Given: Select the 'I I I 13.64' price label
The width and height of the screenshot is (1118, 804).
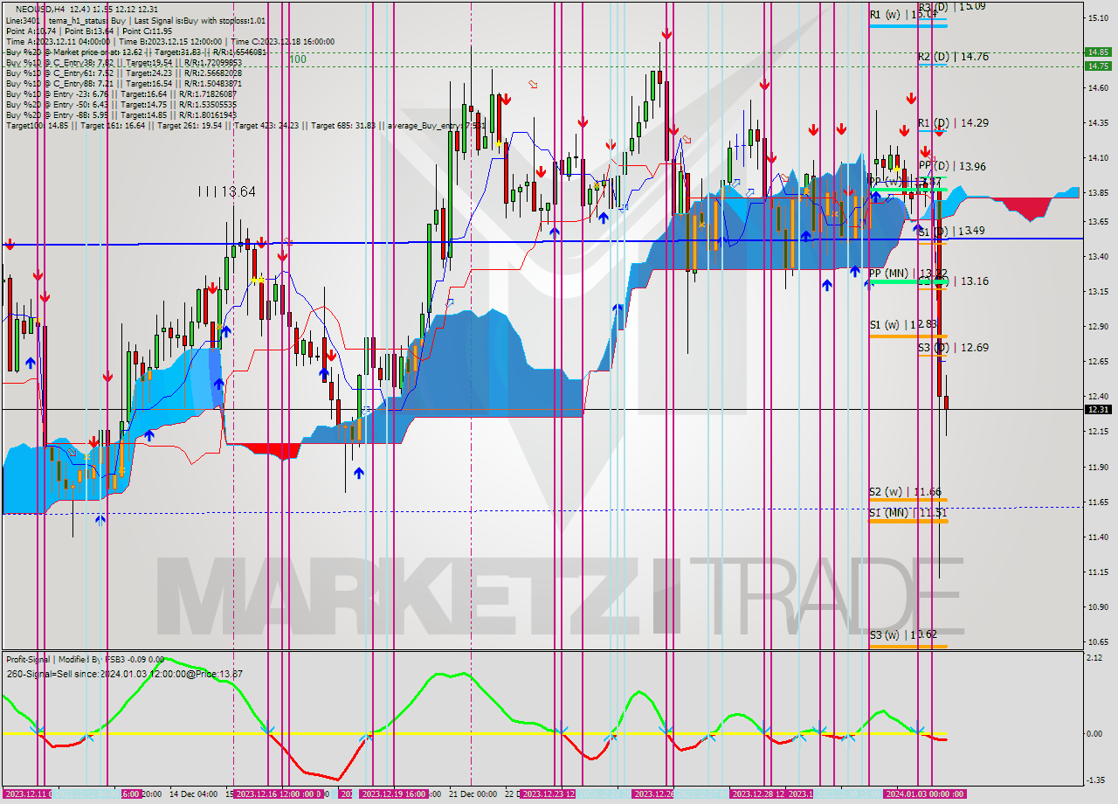Looking at the screenshot, I should click(226, 191).
